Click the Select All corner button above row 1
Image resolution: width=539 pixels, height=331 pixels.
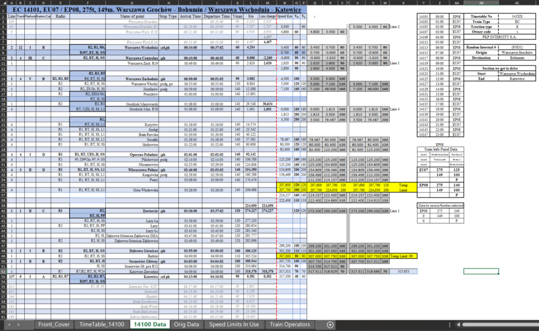pyautogui.click(x=4, y=4)
